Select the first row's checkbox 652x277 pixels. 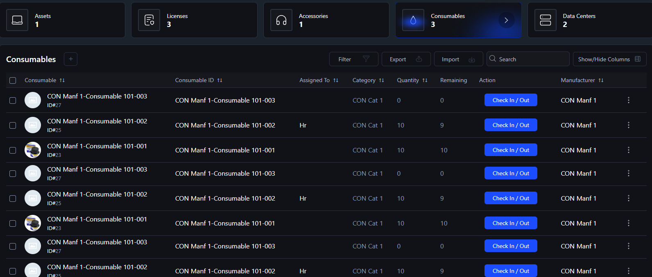[13, 101]
